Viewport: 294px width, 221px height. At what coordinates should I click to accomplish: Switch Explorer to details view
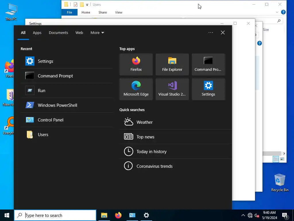(276, 159)
